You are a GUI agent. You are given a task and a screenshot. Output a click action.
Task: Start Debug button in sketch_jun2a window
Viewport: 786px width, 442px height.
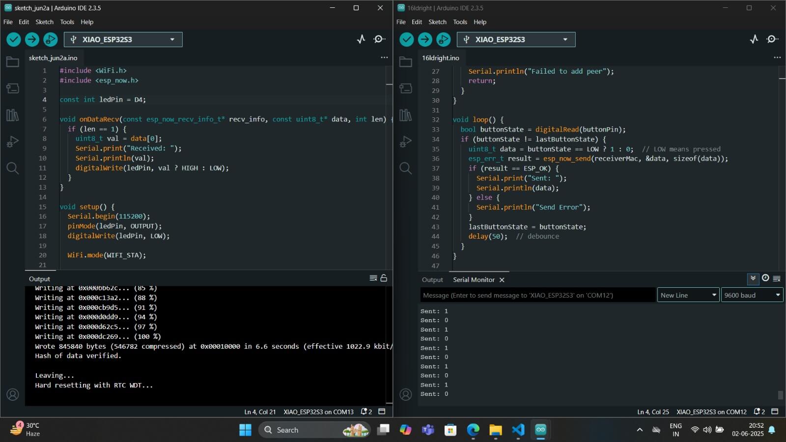pos(50,39)
